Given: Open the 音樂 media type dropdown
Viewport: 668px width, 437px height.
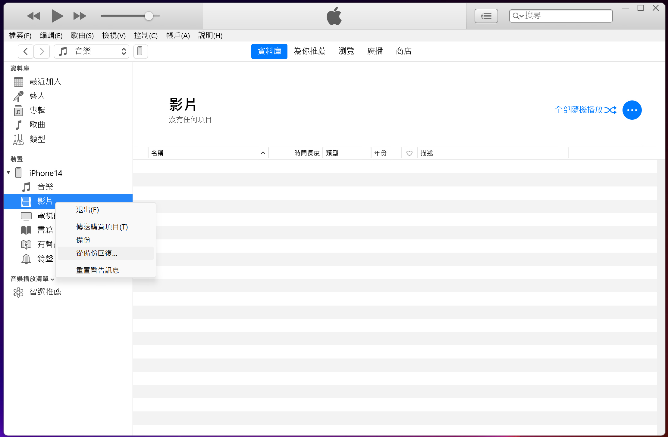Looking at the screenshot, I should coord(92,51).
